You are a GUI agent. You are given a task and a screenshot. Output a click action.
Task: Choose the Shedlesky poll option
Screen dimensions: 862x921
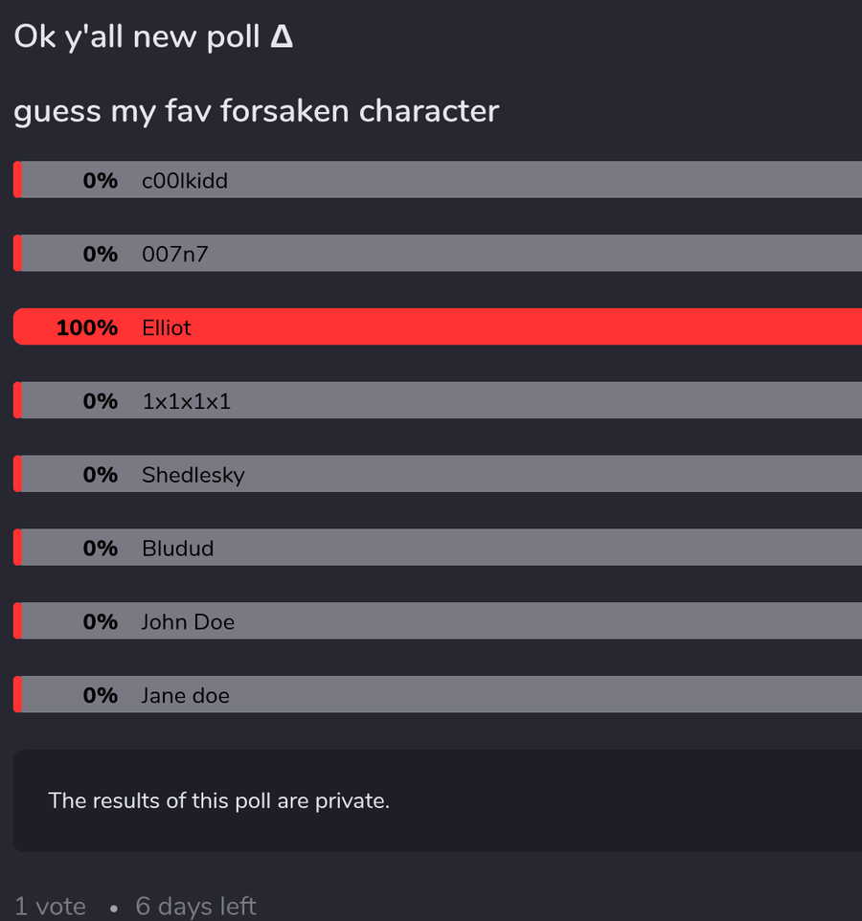click(437, 474)
